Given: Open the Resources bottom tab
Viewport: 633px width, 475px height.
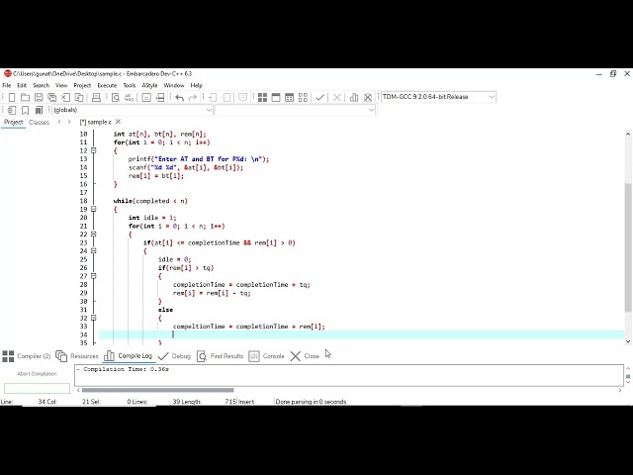Looking at the screenshot, I should pos(77,356).
